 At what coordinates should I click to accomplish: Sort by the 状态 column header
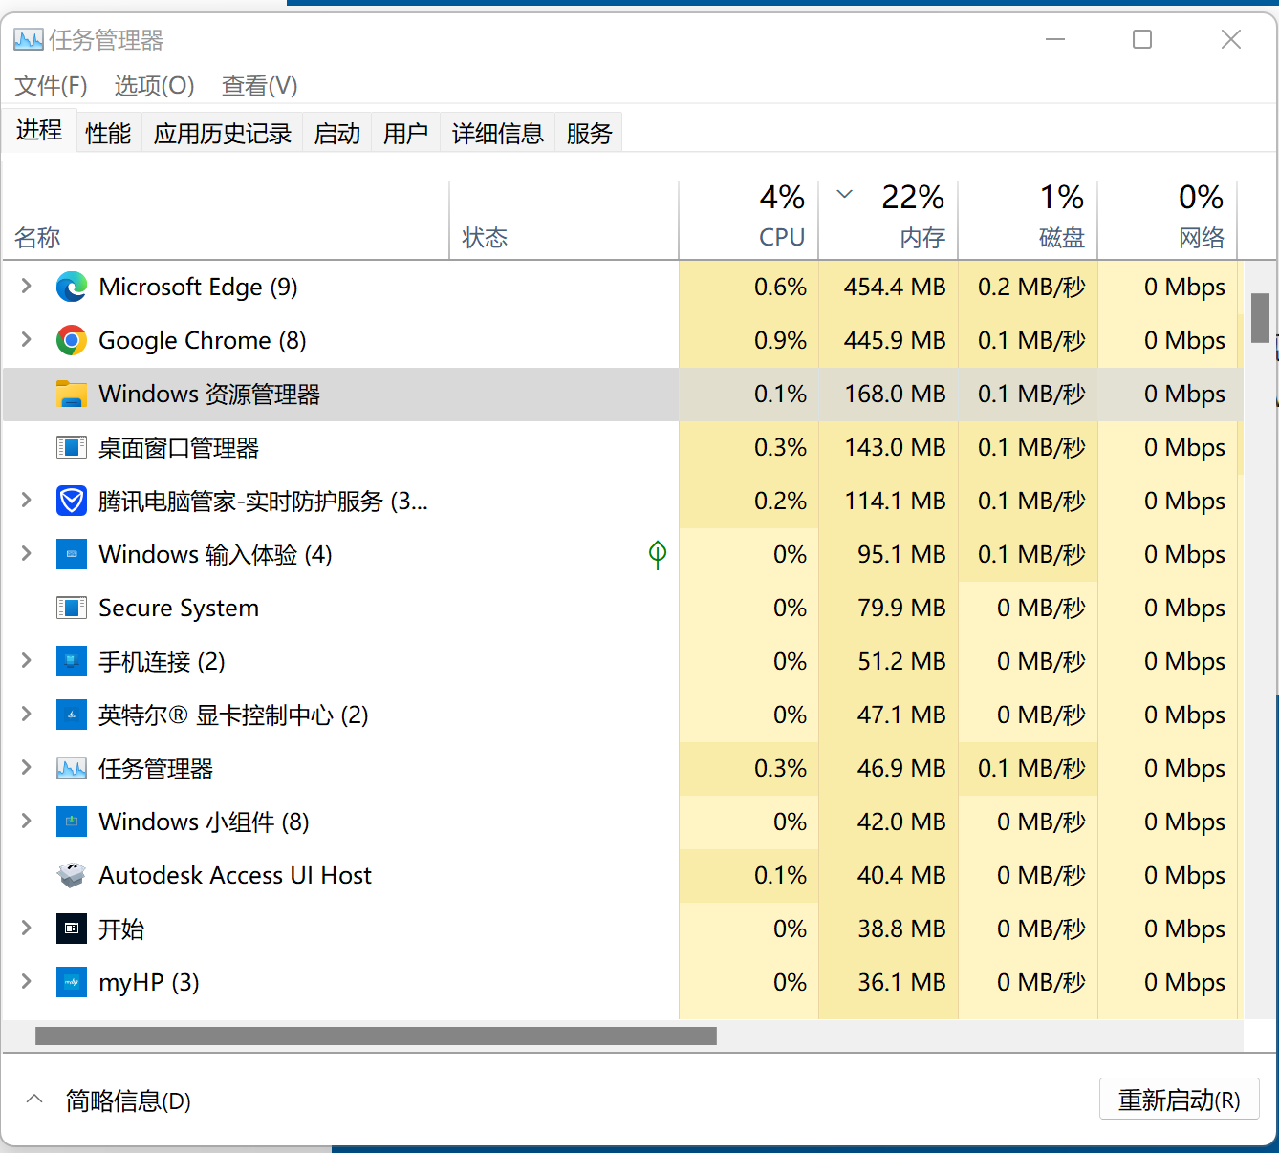[564, 220]
